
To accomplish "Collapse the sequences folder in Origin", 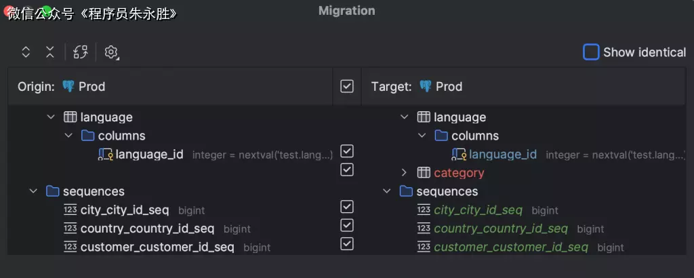I will [x=33, y=191].
